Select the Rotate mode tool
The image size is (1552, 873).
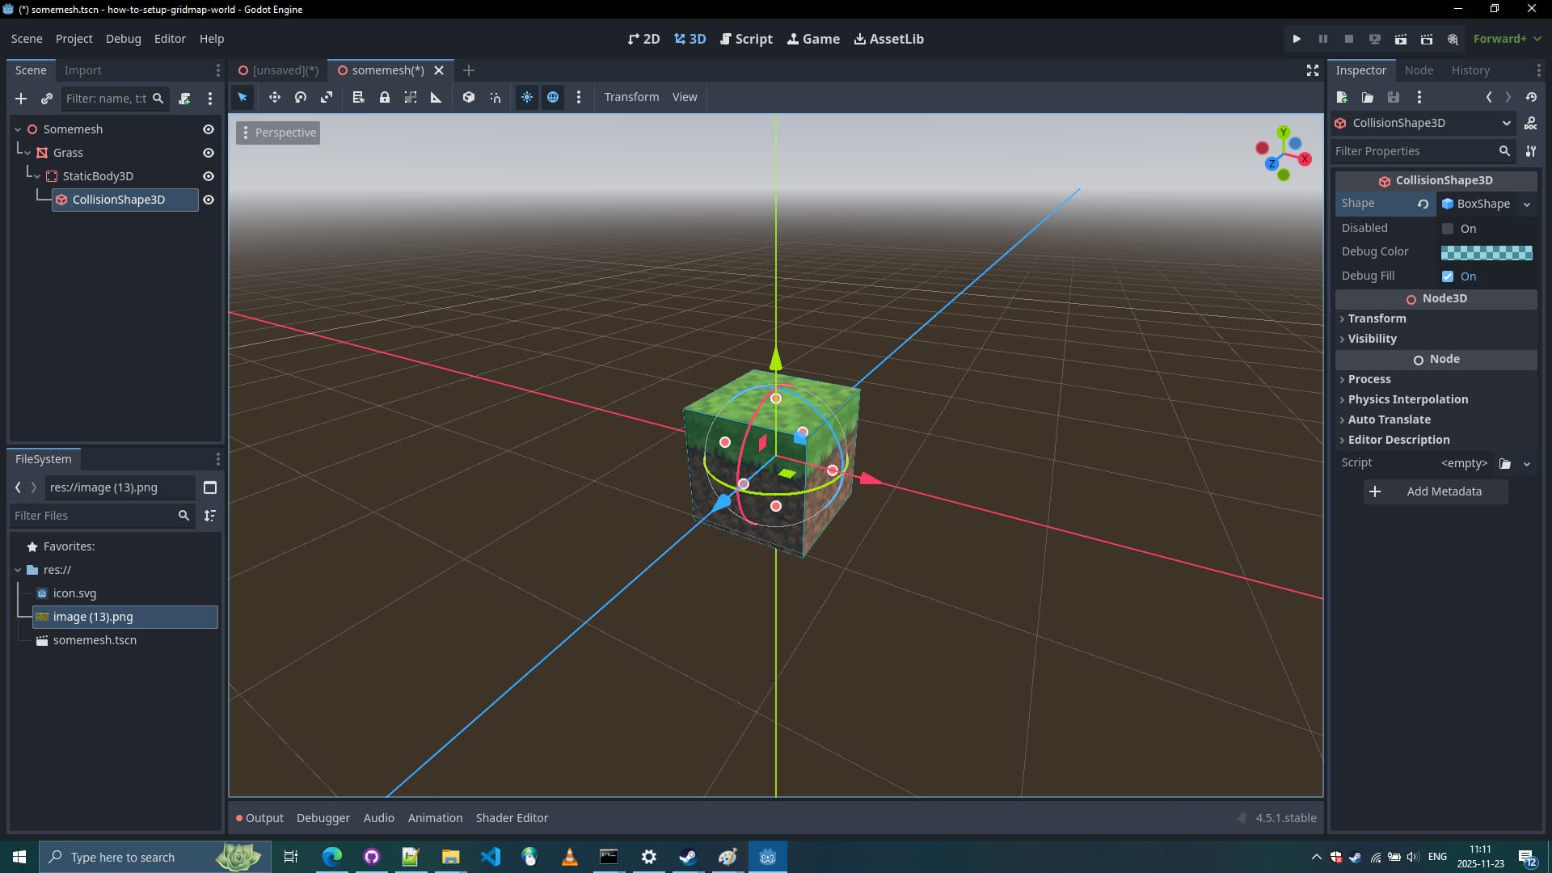tap(301, 97)
